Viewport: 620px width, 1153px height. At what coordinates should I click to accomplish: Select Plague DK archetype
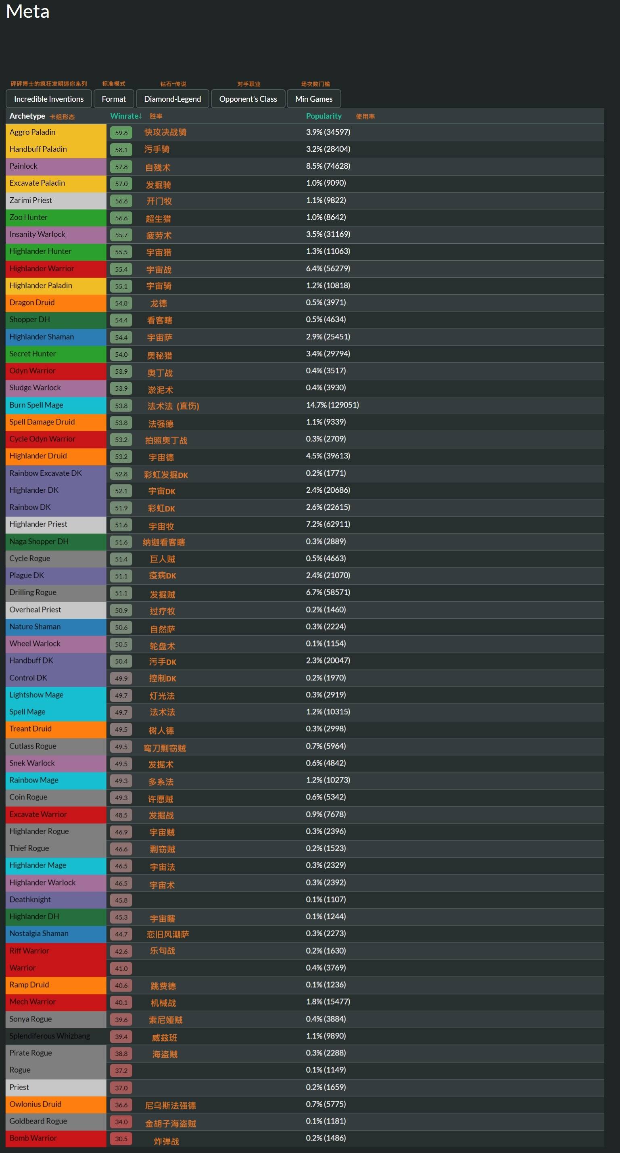coord(56,576)
